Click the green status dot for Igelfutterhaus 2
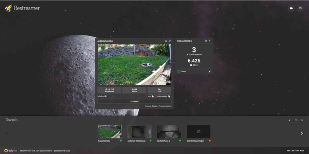 180,141
